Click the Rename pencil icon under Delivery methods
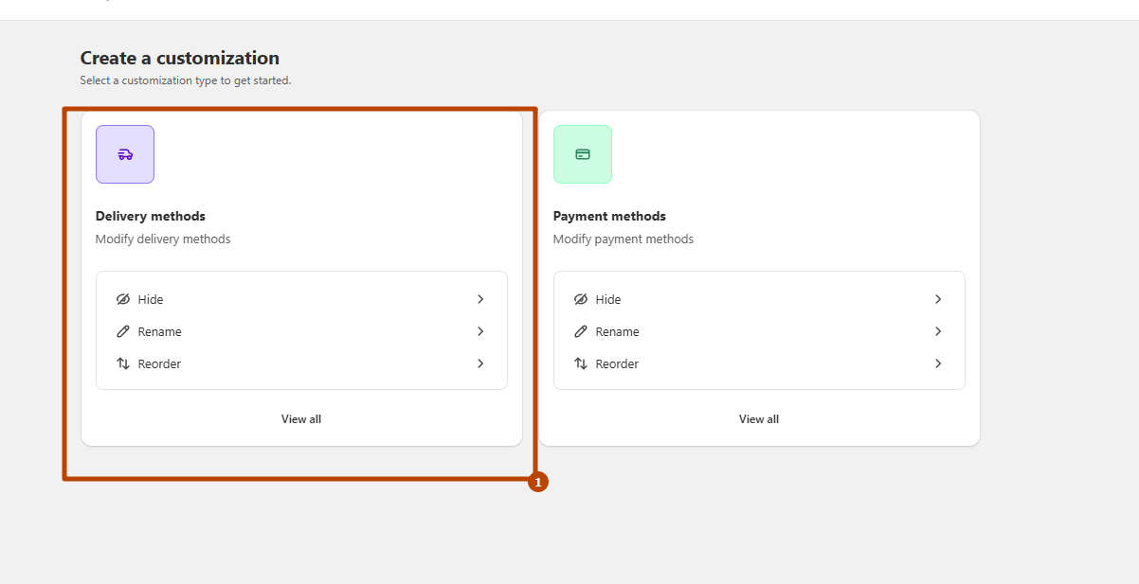 [123, 331]
